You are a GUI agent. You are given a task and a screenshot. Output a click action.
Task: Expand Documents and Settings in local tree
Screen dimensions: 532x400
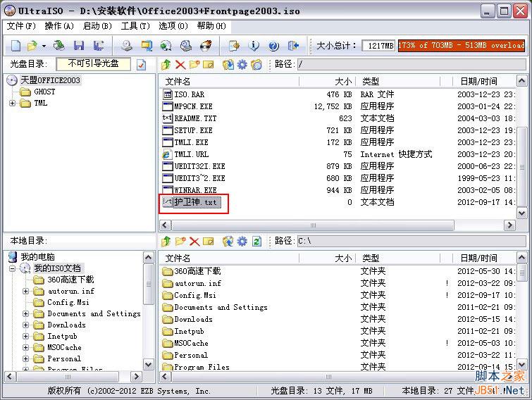pos(26,313)
